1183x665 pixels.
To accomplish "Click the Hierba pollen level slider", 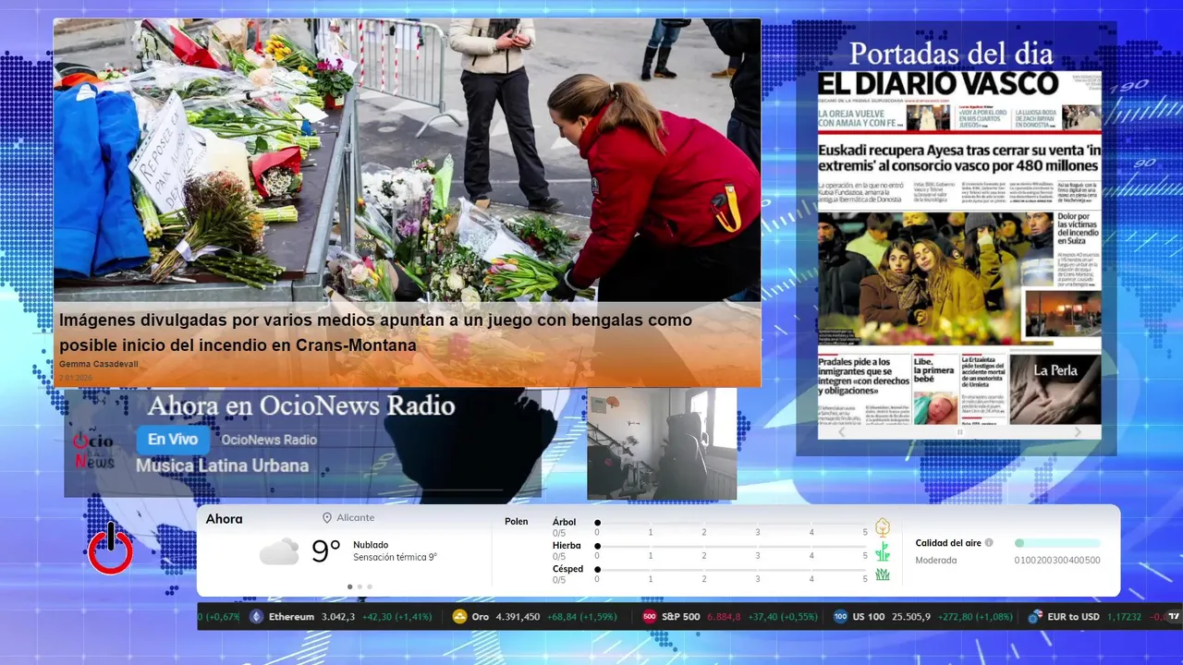I will click(731, 547).
